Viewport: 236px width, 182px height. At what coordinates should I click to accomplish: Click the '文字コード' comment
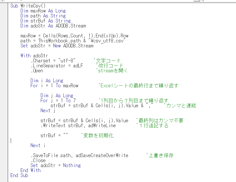(x=107, y=61)
